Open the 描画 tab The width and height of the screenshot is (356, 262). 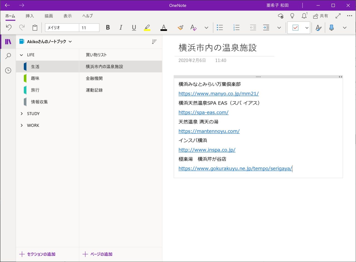49,16
